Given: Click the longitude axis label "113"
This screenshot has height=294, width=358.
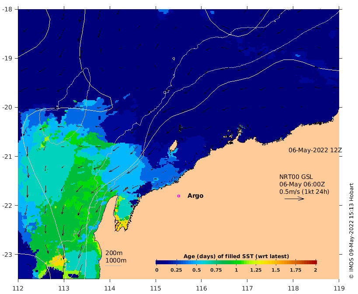Looking at the screenshot, I should click(64, 288).
